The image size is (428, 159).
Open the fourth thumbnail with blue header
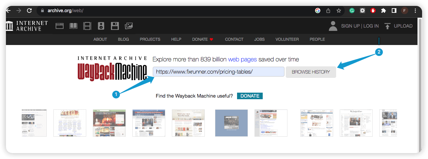pyautogui.click(x=149, y=123)
